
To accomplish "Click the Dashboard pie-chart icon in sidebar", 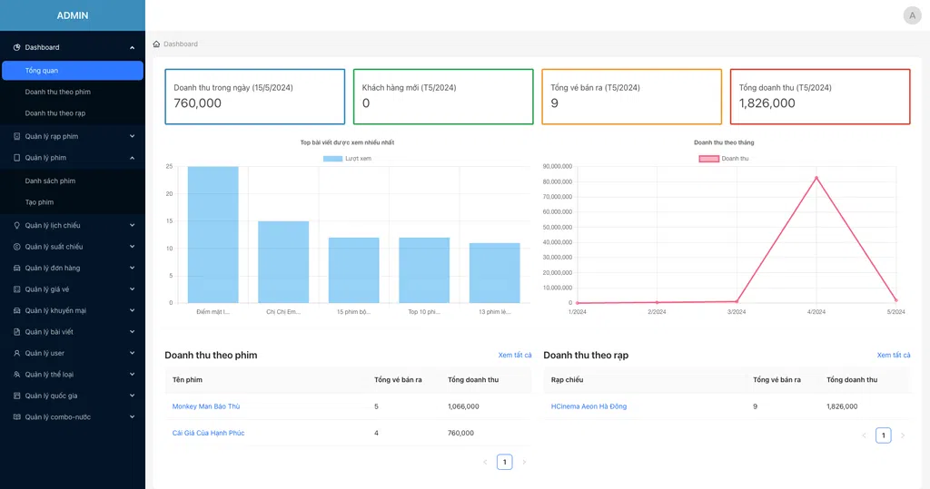I will coord(16,47).
